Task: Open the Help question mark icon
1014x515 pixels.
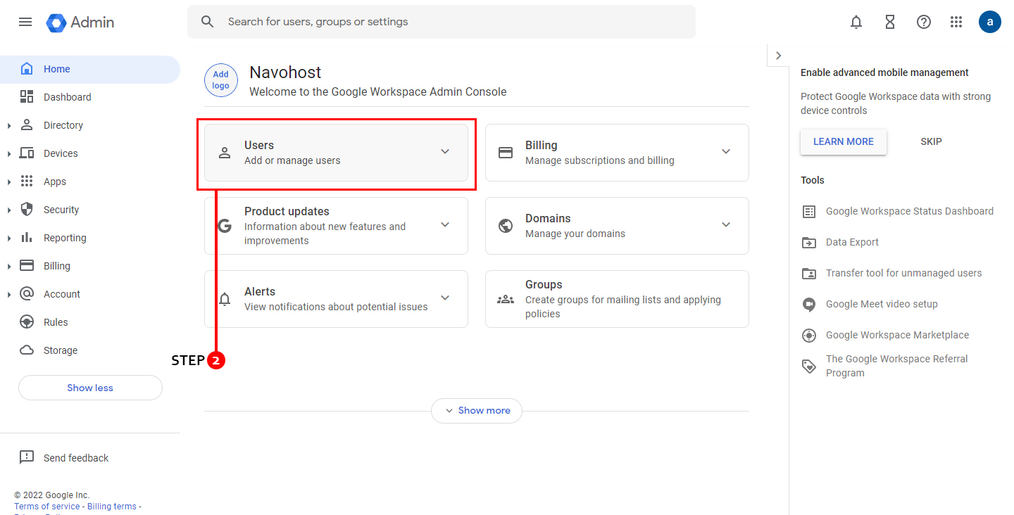Action: tap(924, 22)
